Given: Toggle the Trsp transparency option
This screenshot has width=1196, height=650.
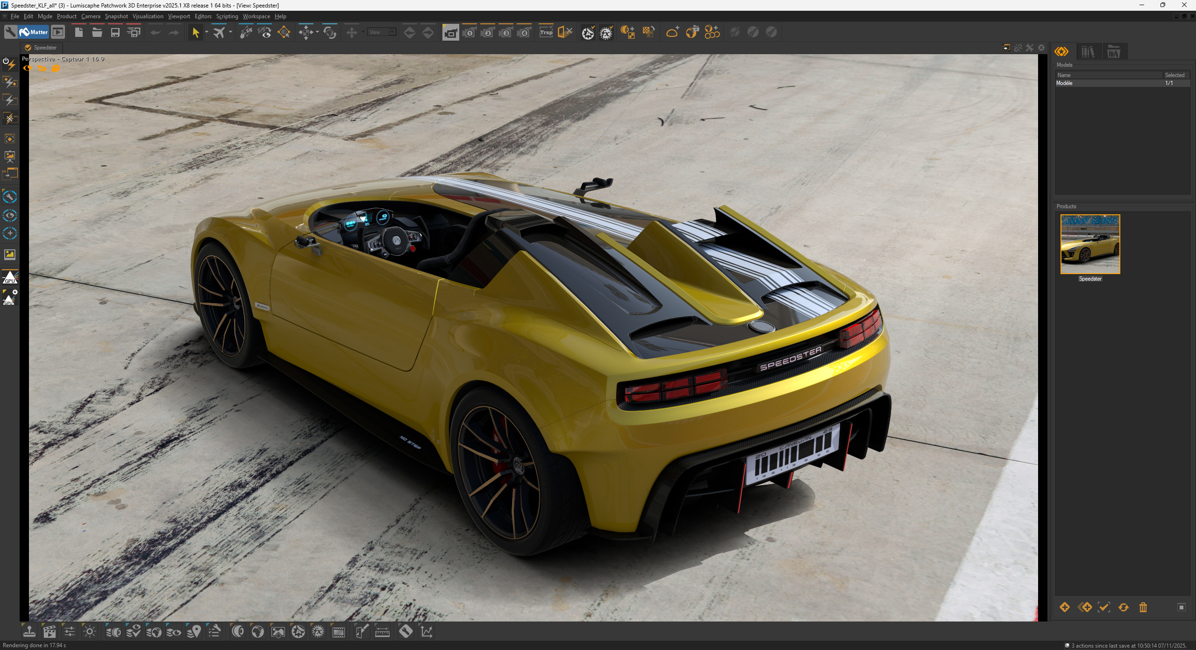Looking at the screenshot, I should click(546, 32).
